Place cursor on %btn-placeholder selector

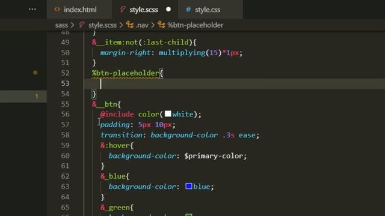pyautogui.click(x=126, y=73)
